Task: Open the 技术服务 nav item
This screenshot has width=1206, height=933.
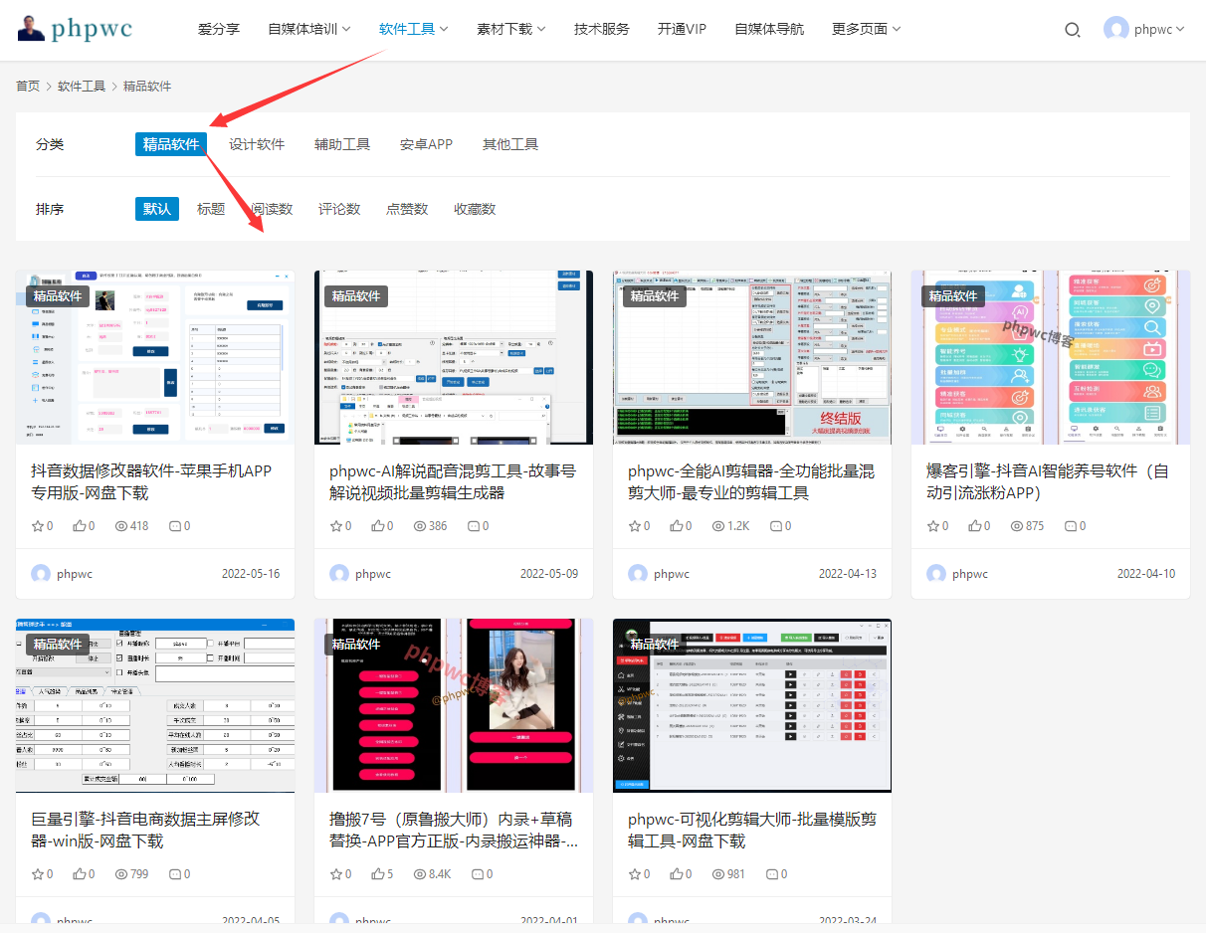Action: [602, 29]
